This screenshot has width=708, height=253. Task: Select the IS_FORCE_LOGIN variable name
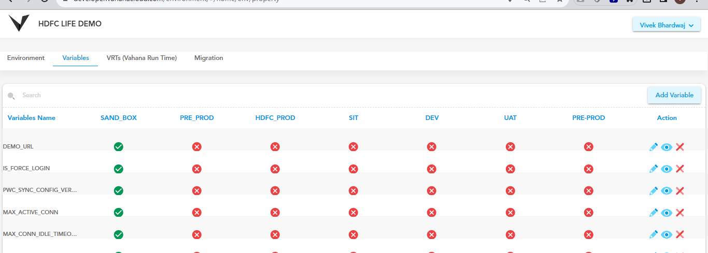[x=26, y=169]
